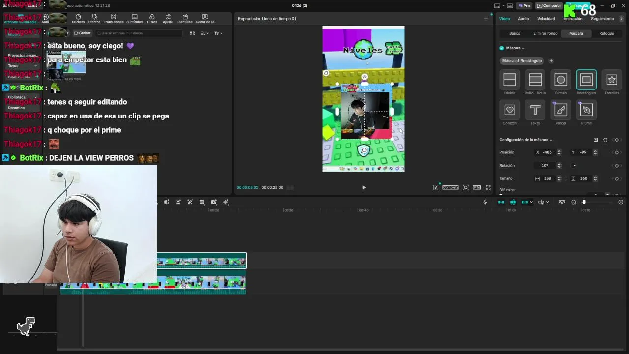Open the Subtítulos panel

click(134, 19)
